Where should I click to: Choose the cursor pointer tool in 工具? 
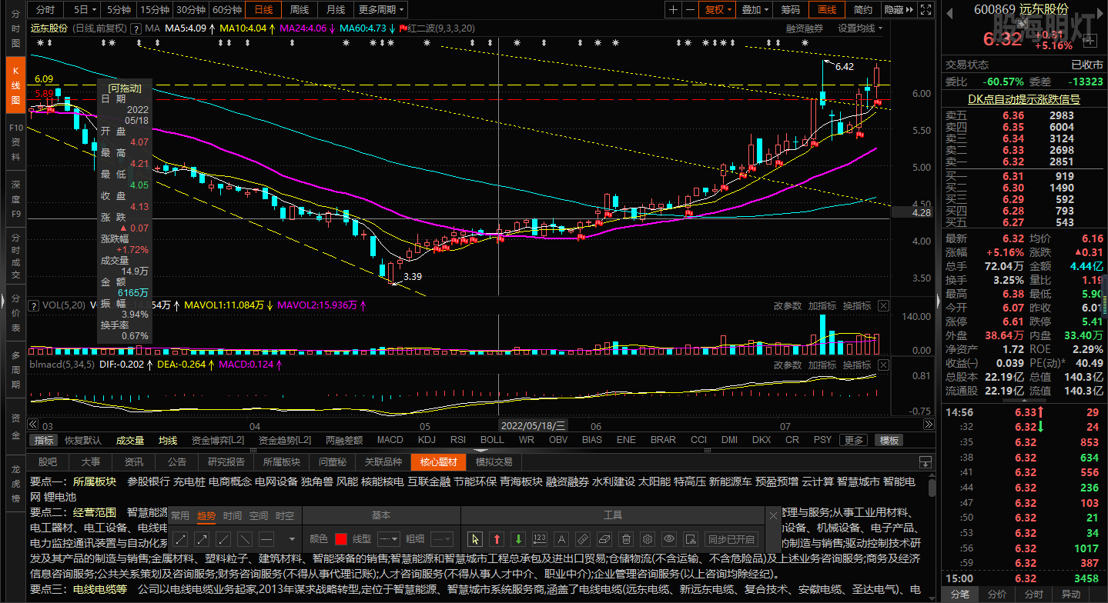tap(475, 539)
